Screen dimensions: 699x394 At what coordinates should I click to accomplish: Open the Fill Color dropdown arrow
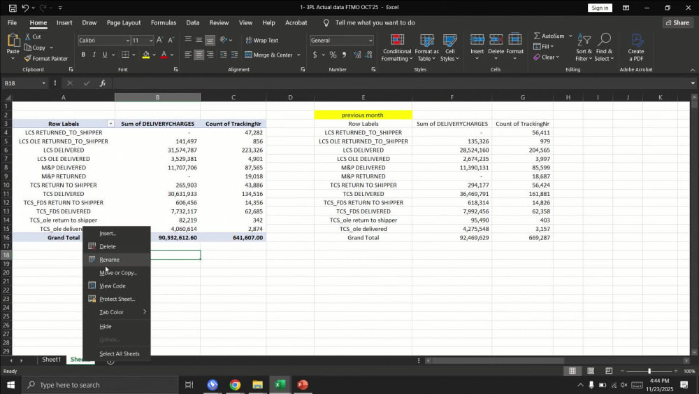pyautogui.click(x=154, y=55)
